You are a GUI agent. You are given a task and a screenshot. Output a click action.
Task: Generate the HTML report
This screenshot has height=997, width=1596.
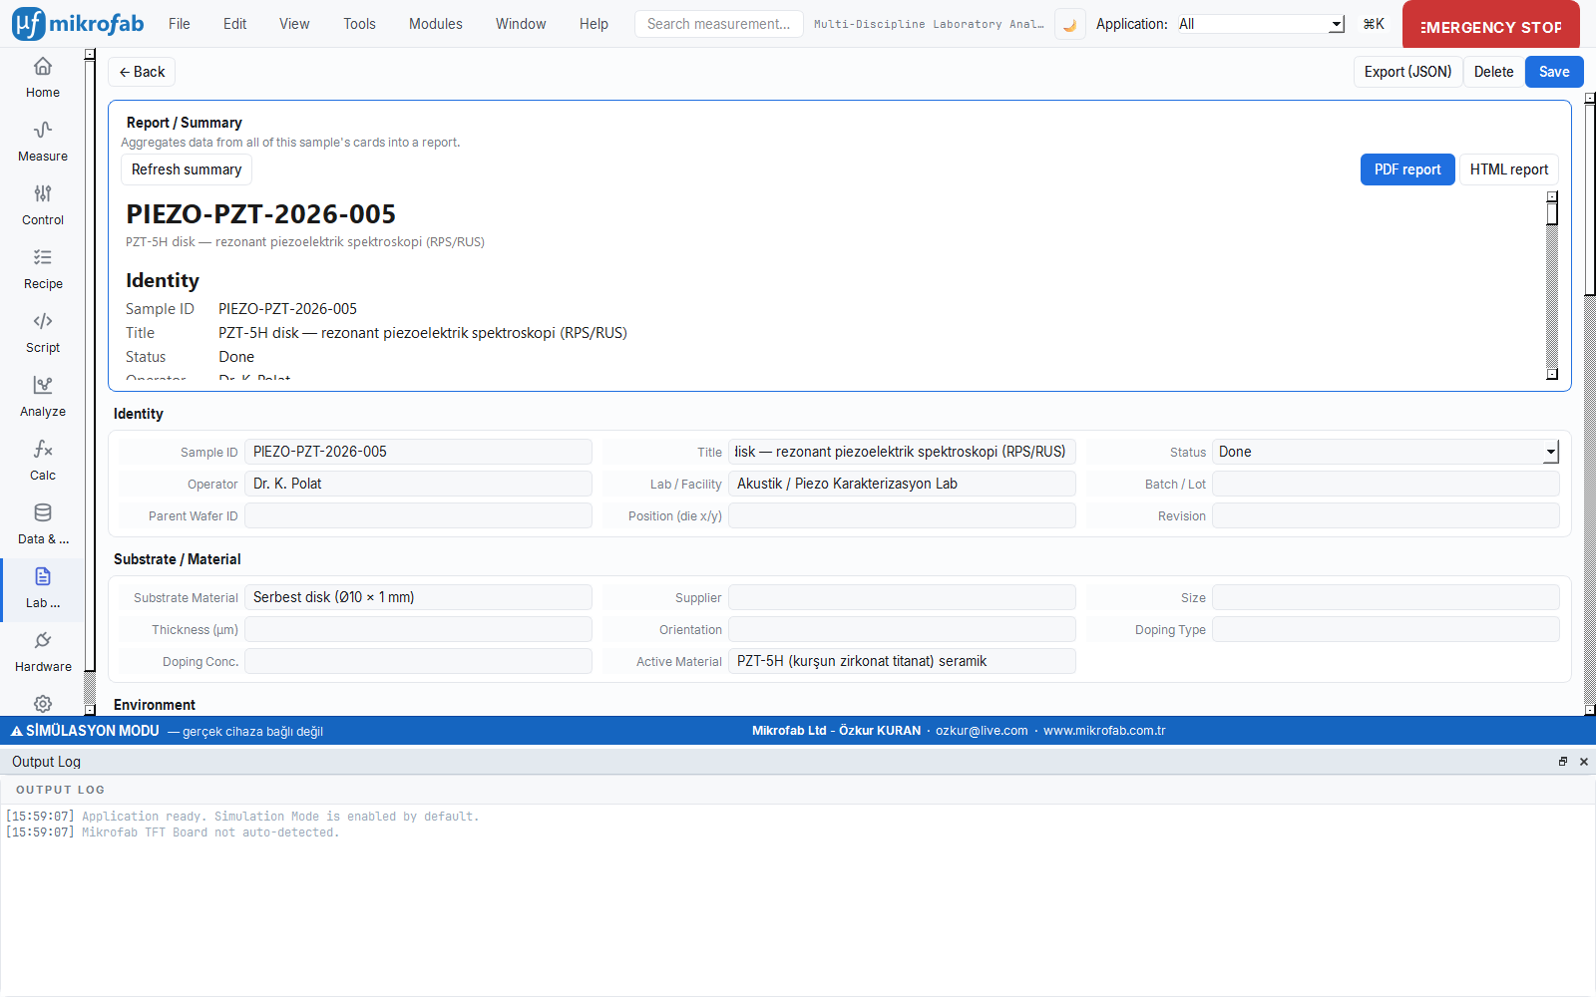click(x=1509, y=169)
